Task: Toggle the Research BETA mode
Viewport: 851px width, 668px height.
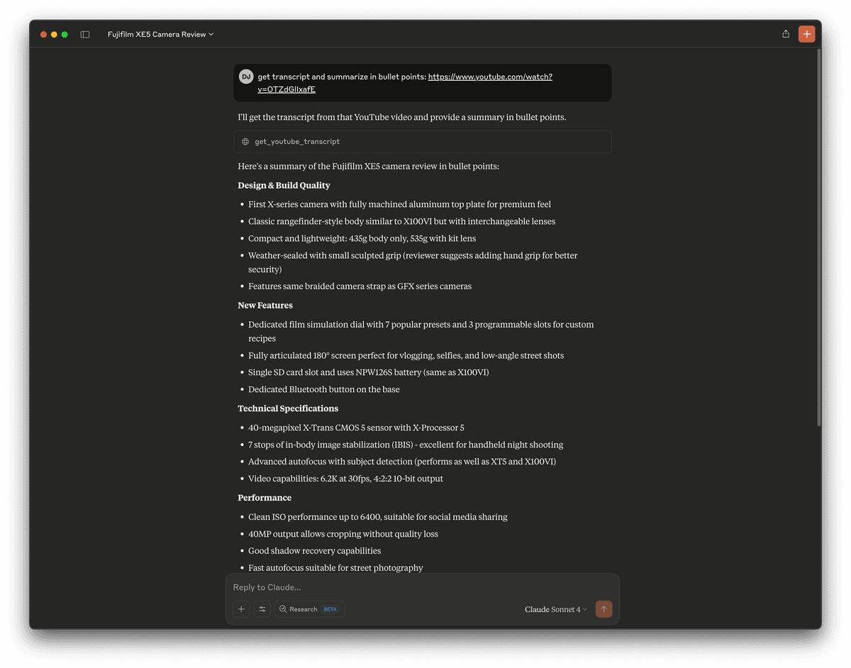Action: click(x=310, y=609)
